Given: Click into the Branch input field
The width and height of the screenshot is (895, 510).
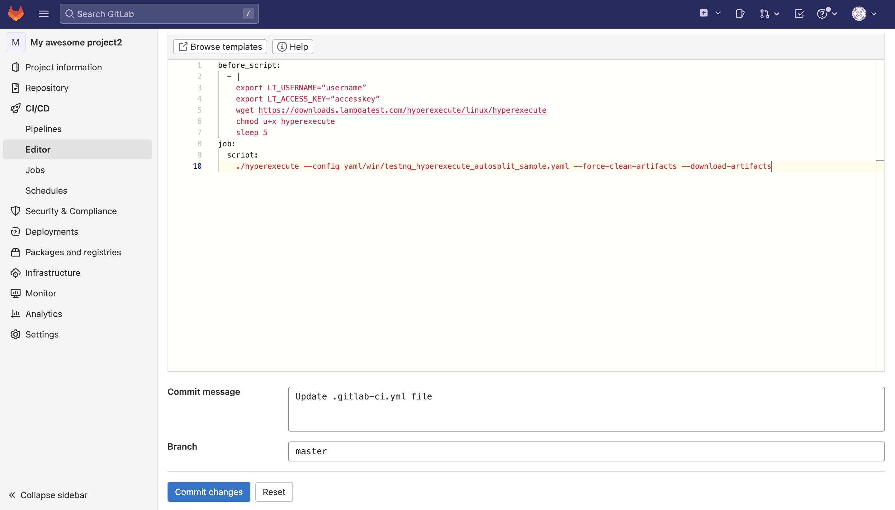Looking at the screenshot, I should click(x=586, y=451).
